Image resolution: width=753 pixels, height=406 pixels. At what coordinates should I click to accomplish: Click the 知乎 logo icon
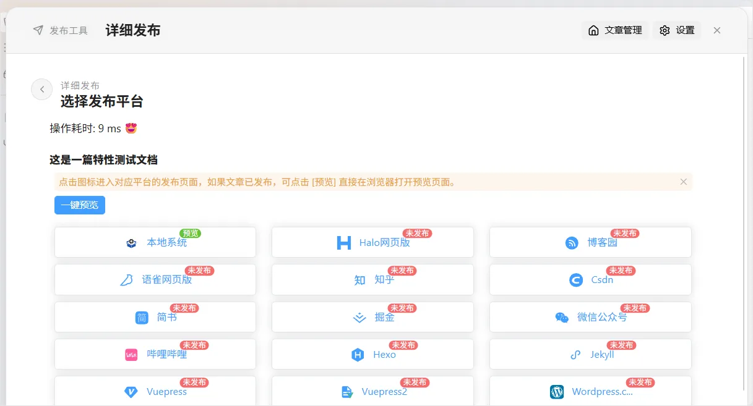pos(359,280)
